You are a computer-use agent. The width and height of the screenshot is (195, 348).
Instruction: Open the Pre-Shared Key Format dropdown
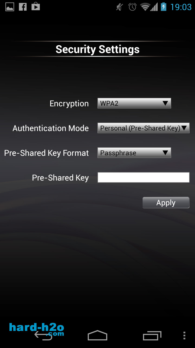[134, 153]
